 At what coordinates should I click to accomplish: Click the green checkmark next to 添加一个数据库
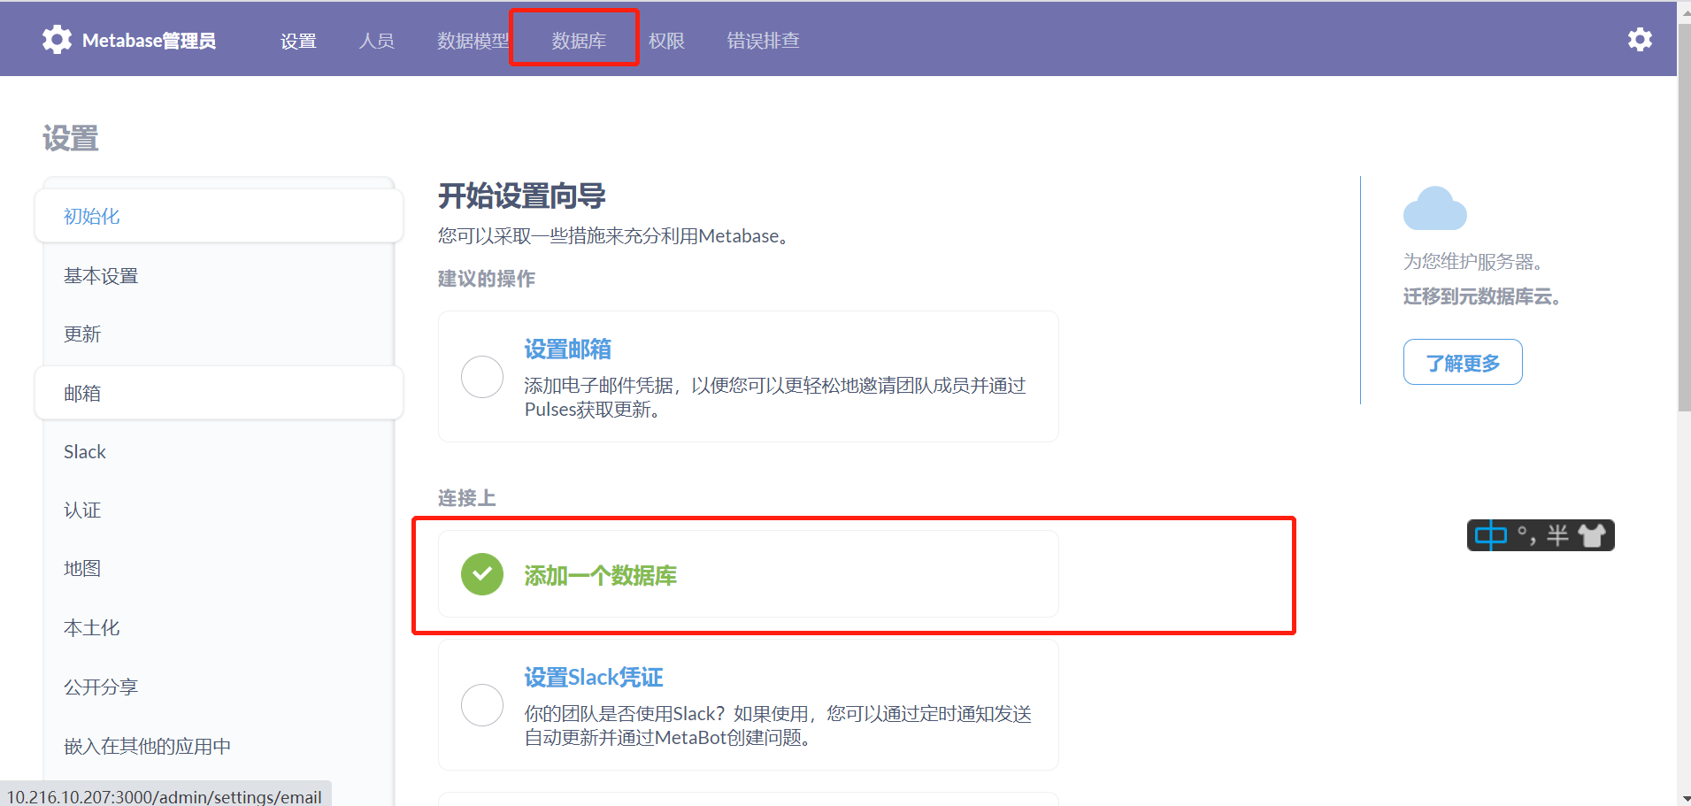point(482,575)
